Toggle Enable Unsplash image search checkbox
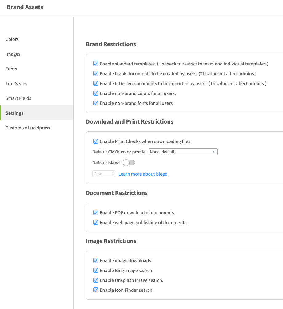The image size is (283, 309). pyautogui.click(x=96, y=280)
